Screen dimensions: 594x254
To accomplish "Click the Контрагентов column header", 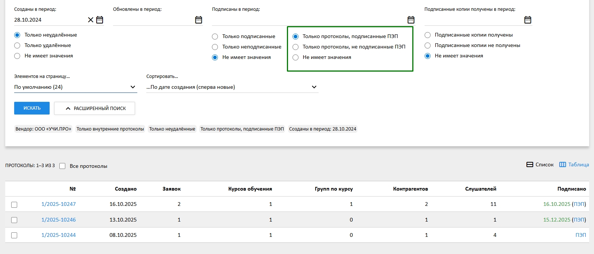I will [x=410, y=189].
